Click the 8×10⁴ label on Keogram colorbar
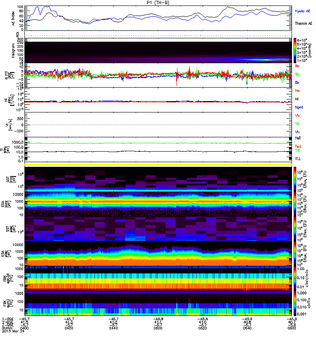The height and width of the screenshot is (337, 316). tap(302, 40)
